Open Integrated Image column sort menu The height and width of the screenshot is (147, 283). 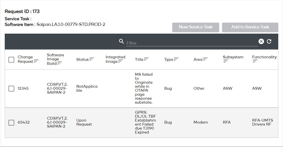click(x=121, y=61)
